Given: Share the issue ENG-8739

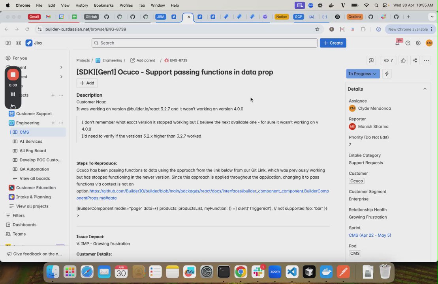Looking at the screenshot, I should click(415, 60).
